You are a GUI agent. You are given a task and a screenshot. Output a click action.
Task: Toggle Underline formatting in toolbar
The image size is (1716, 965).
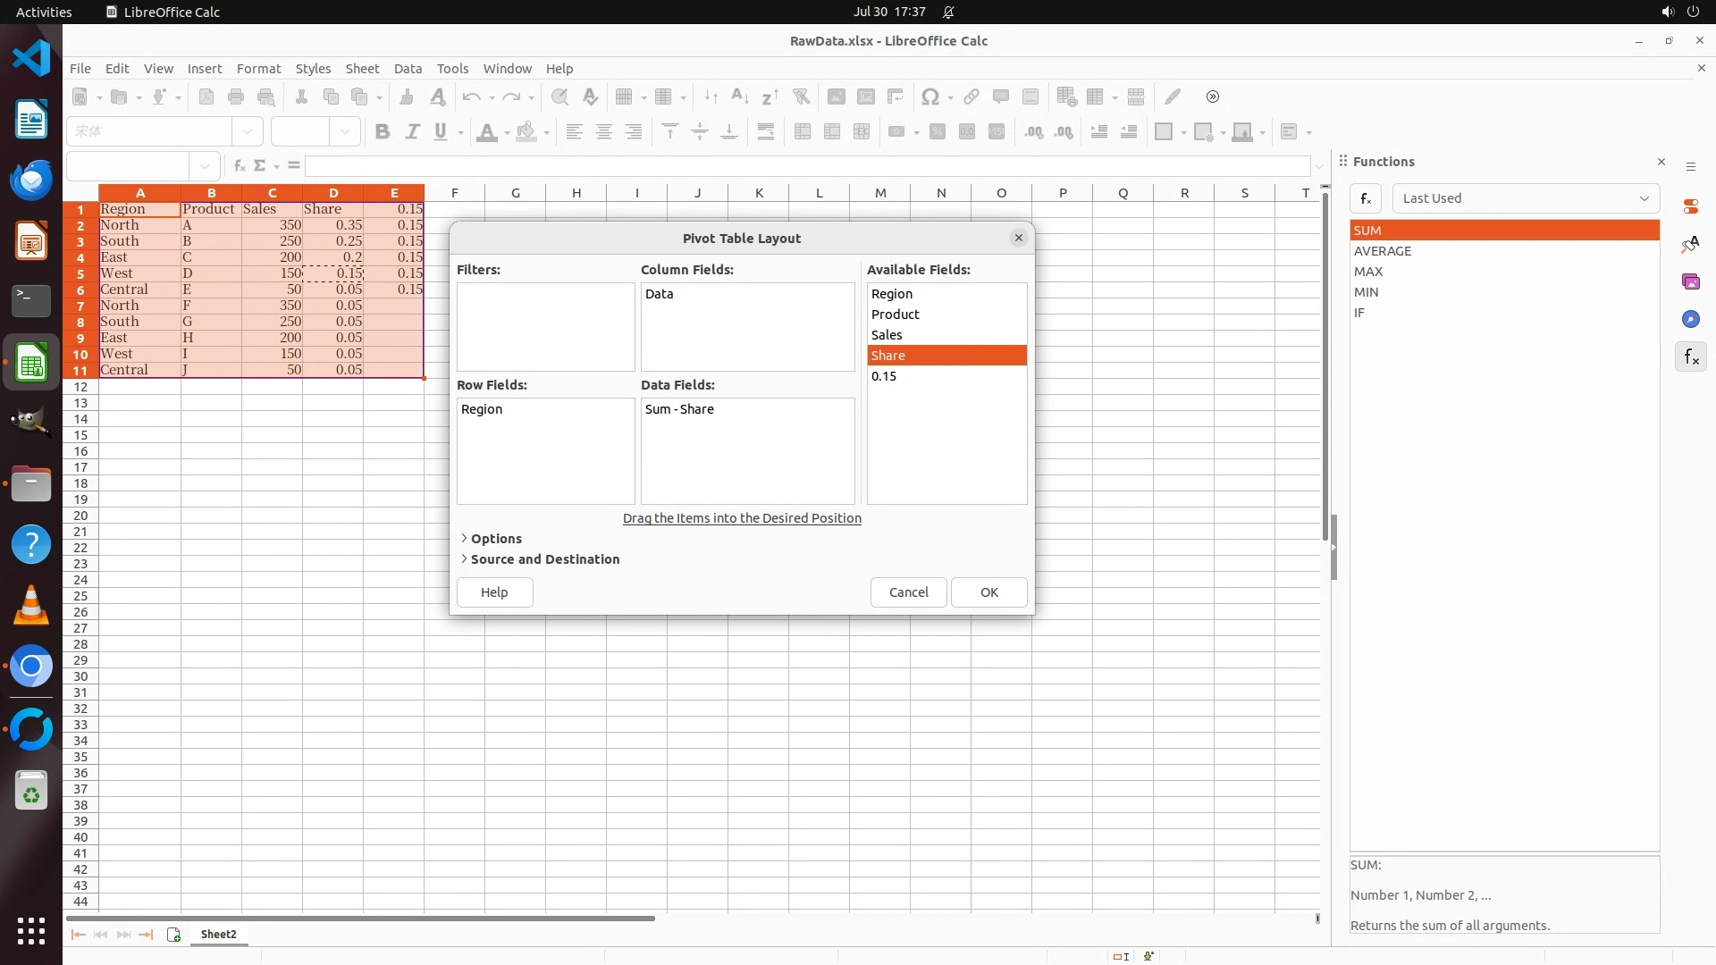click(441, 131)
